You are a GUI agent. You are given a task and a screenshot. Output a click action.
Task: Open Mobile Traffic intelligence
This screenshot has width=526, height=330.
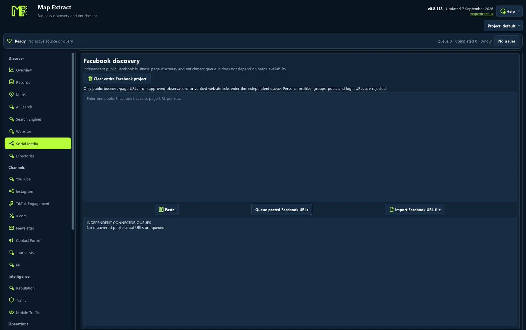pos(38,312)
